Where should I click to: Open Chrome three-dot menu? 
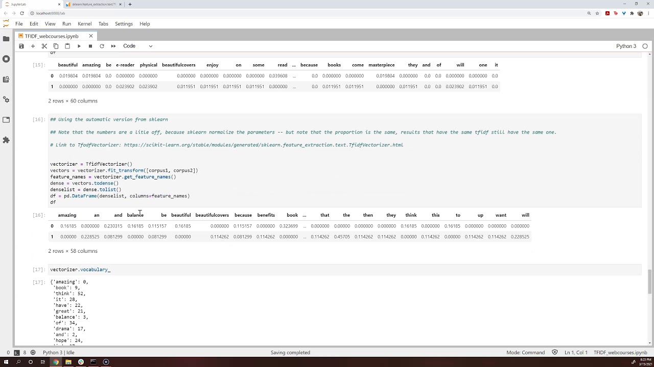648,13
